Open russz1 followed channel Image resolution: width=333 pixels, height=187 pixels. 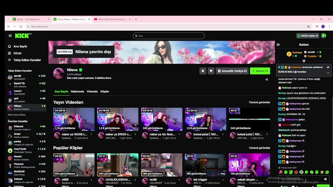27,92
